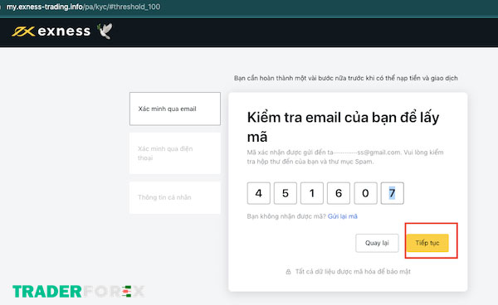This screenshot has width=498, height=305.
Task: Click the fourth code box containing 6
Action: coord(339,193)
